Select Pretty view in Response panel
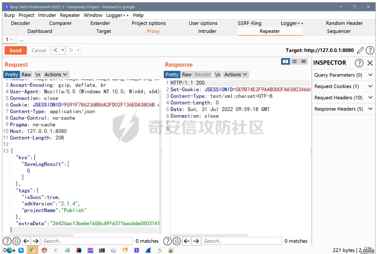This screenshot has width=378, height=254. click(172, 74)
